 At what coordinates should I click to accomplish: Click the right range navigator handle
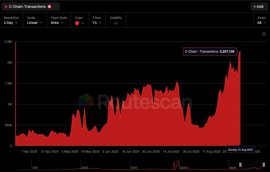(x=264, y=165)
